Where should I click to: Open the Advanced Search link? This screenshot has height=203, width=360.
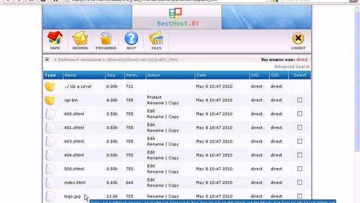292,67
